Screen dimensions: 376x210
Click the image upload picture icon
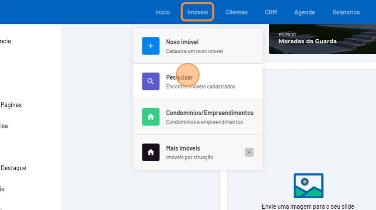(x=308, y=186)
